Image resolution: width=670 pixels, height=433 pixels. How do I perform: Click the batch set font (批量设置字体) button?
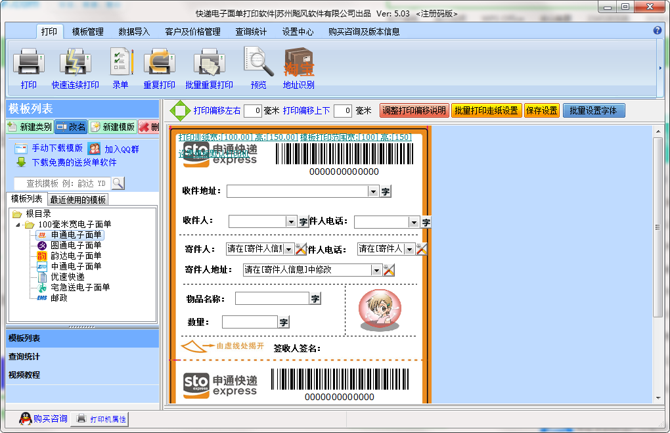click(593, 110)
